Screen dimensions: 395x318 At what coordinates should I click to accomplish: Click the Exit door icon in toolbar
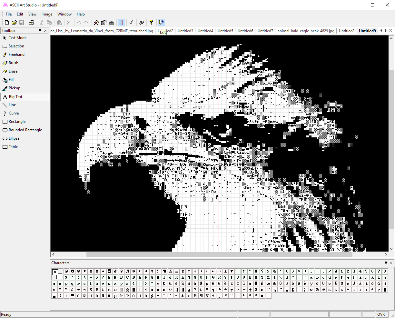tap(161, 22)
